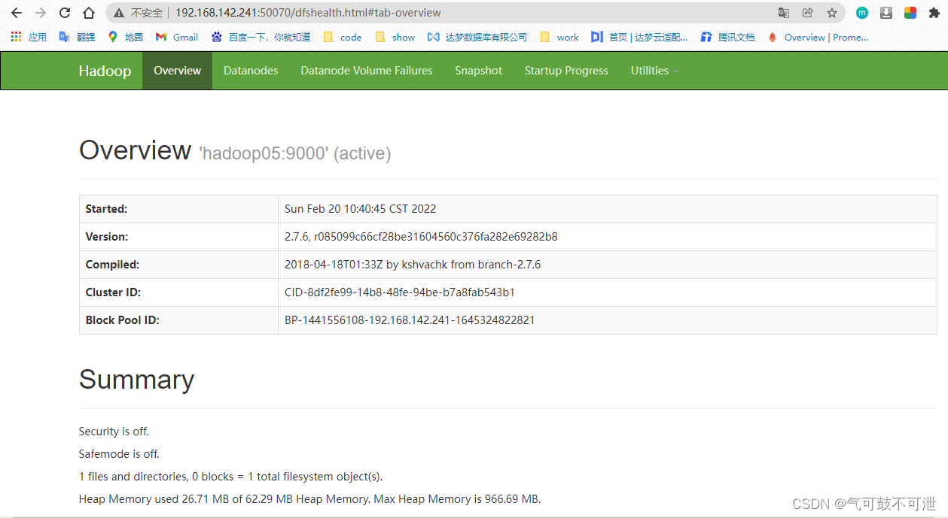Open the teal circle extension icon

tap(862, 13)
